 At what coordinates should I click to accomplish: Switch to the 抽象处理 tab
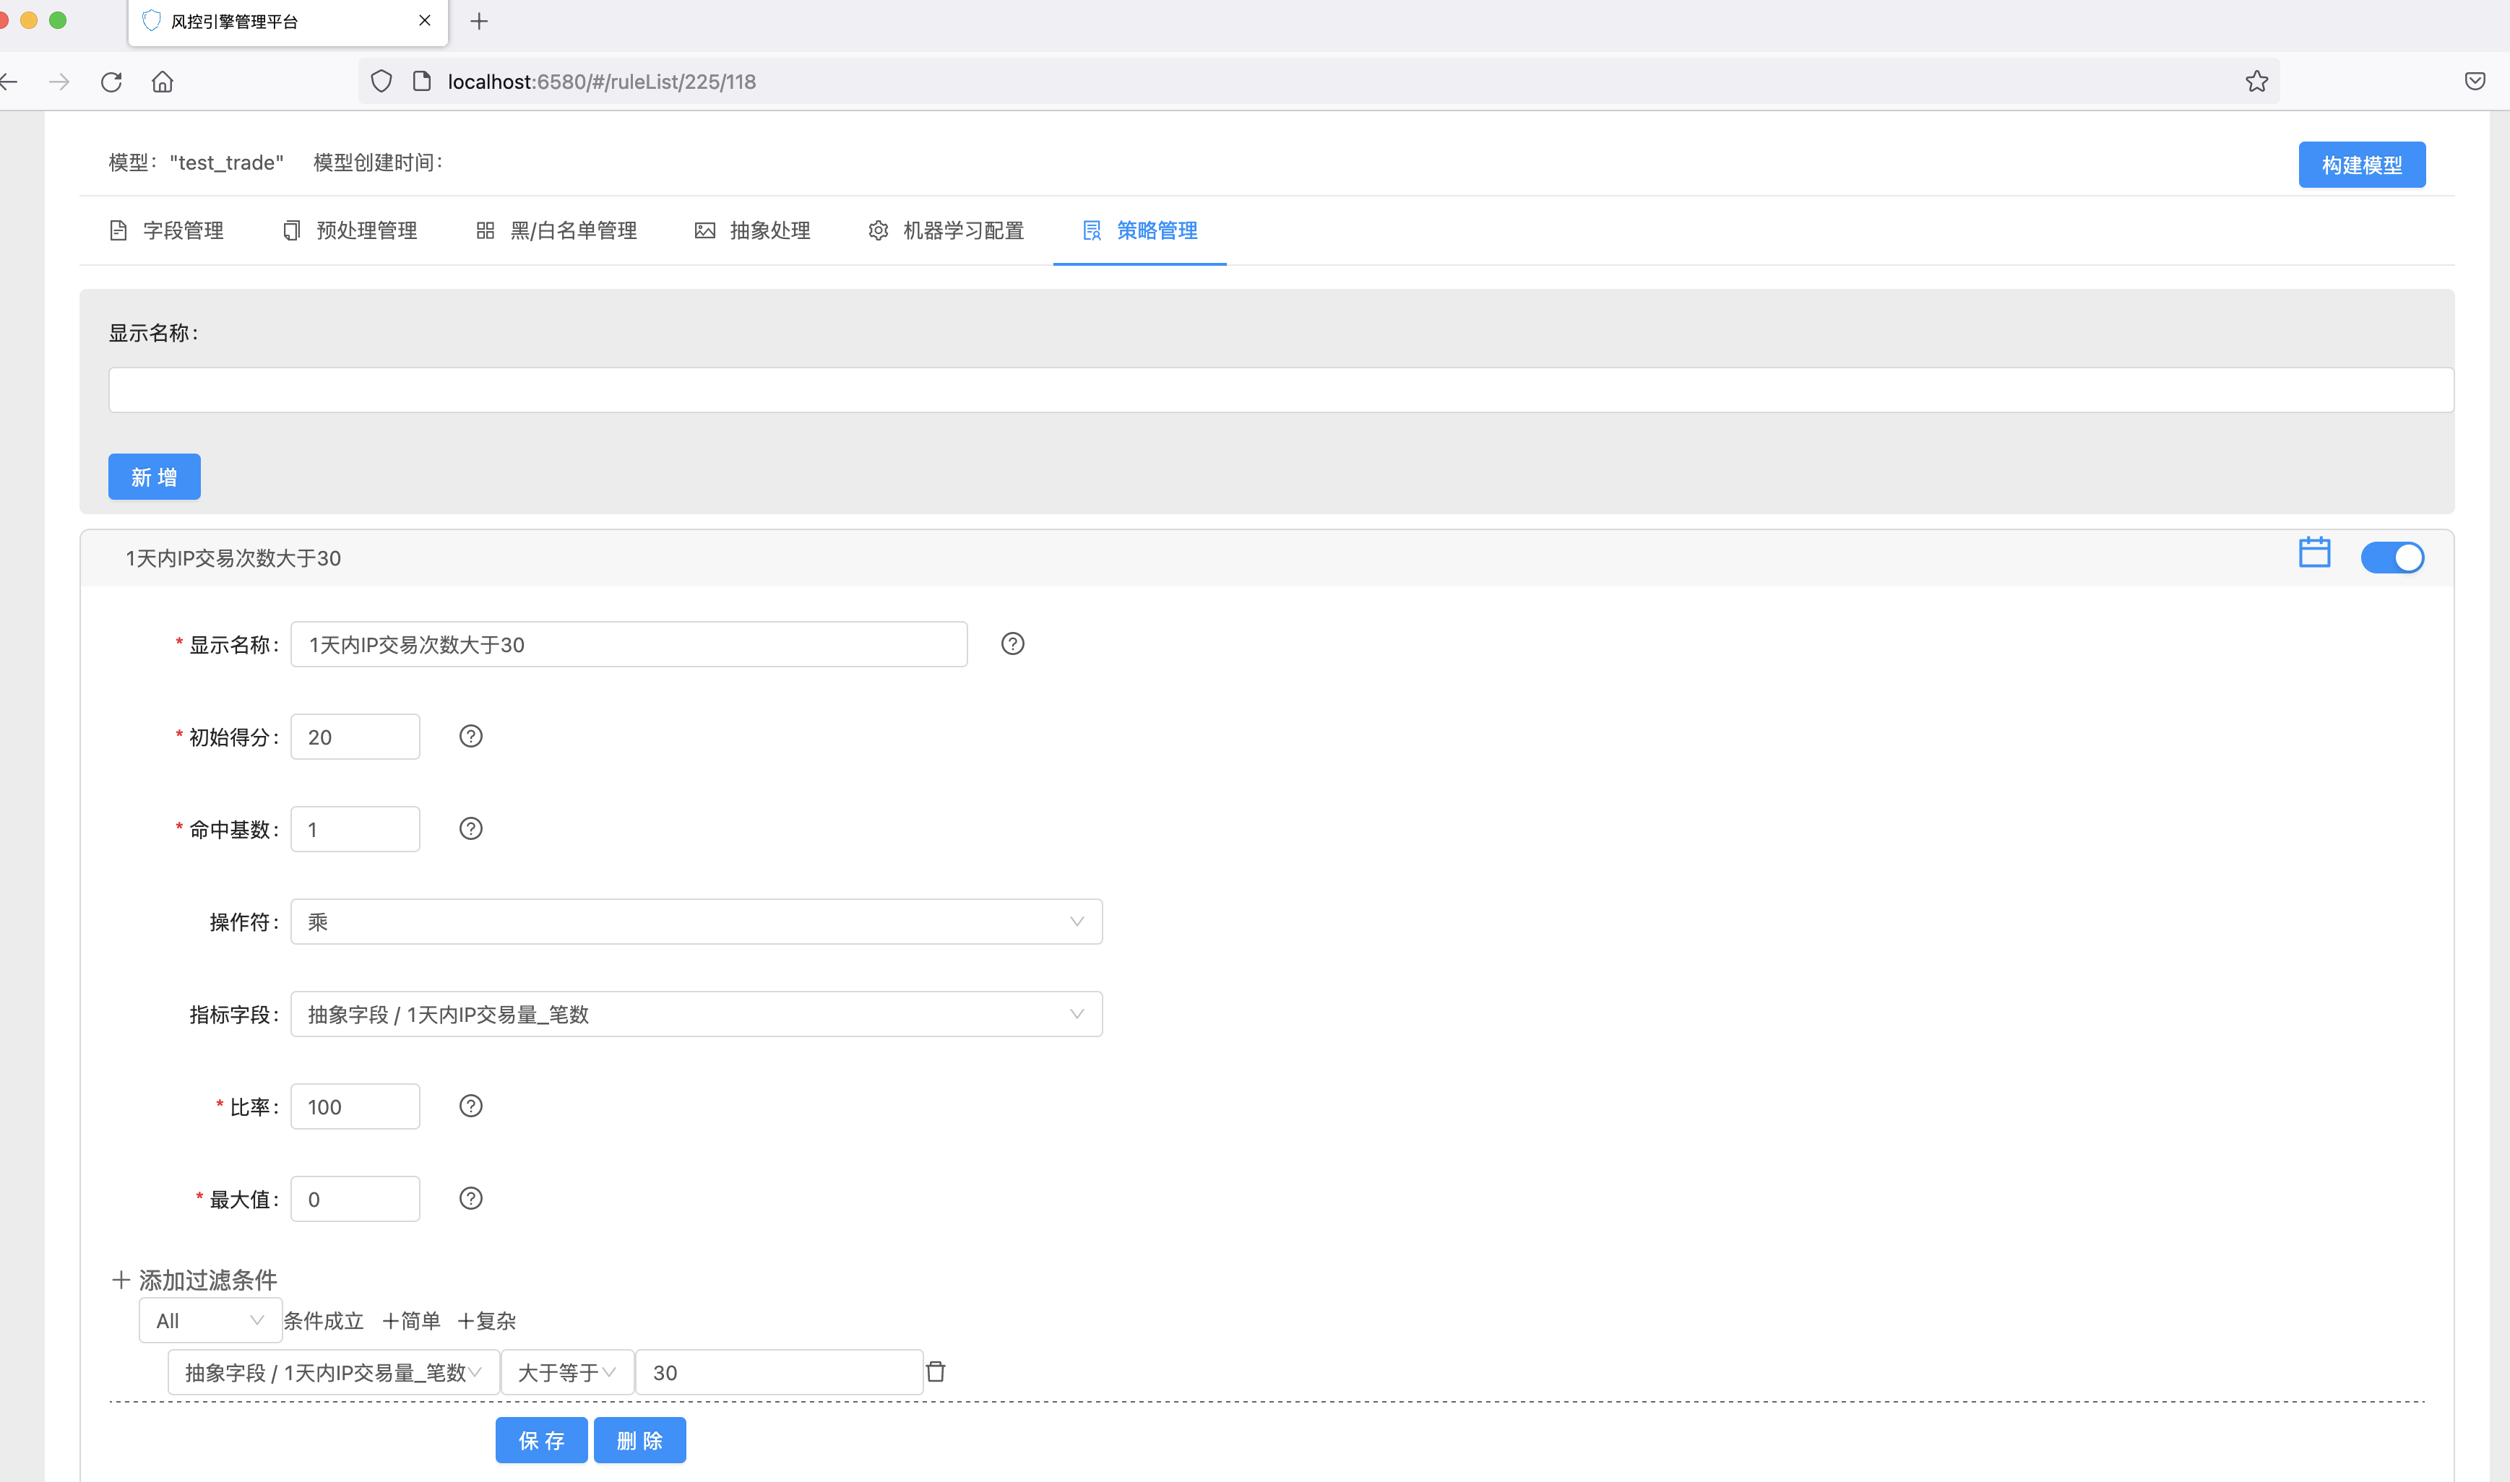pyautogui.click(x=752, y=230)
